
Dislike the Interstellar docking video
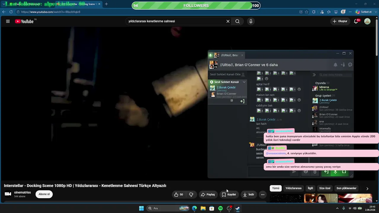191,194
